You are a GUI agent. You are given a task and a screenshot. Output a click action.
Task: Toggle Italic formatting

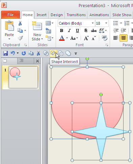point(70,31)
